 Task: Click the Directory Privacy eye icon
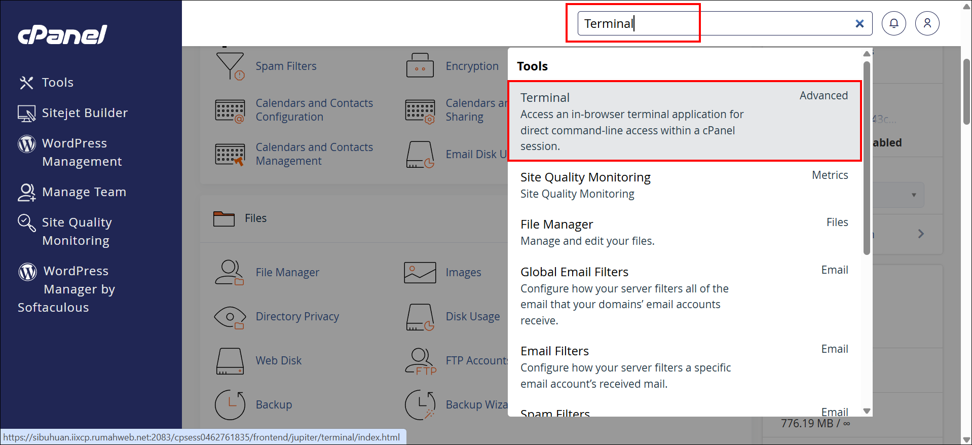pos(230,317)
